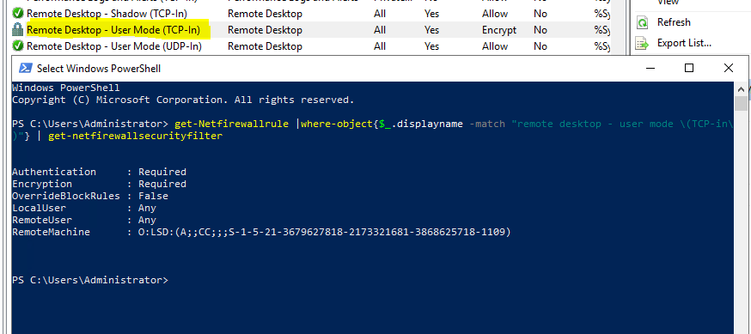Click Remote Desktop group cell in User Mode (TCP-In) row

coord(265,30)
